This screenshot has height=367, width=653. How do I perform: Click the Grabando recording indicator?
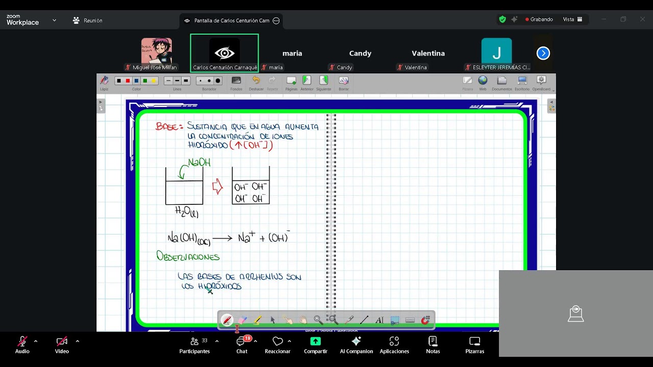pyautogui.click(x=539, y=19)
